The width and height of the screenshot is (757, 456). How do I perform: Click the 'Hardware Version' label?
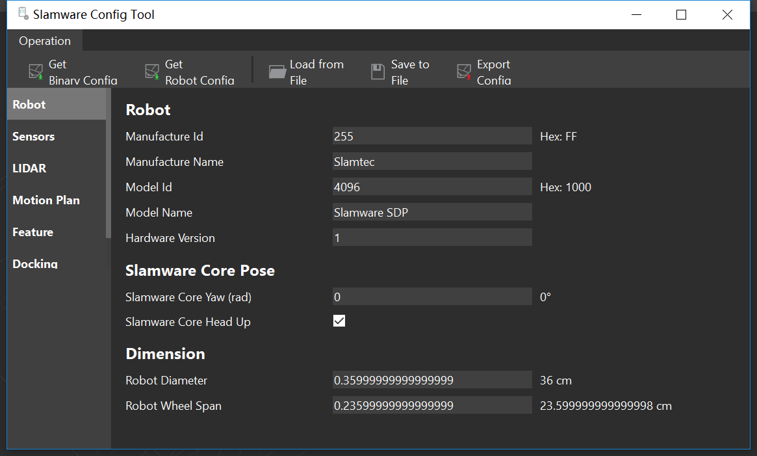(170, 238)
